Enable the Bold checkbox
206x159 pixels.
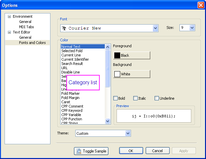coord(115,98)
